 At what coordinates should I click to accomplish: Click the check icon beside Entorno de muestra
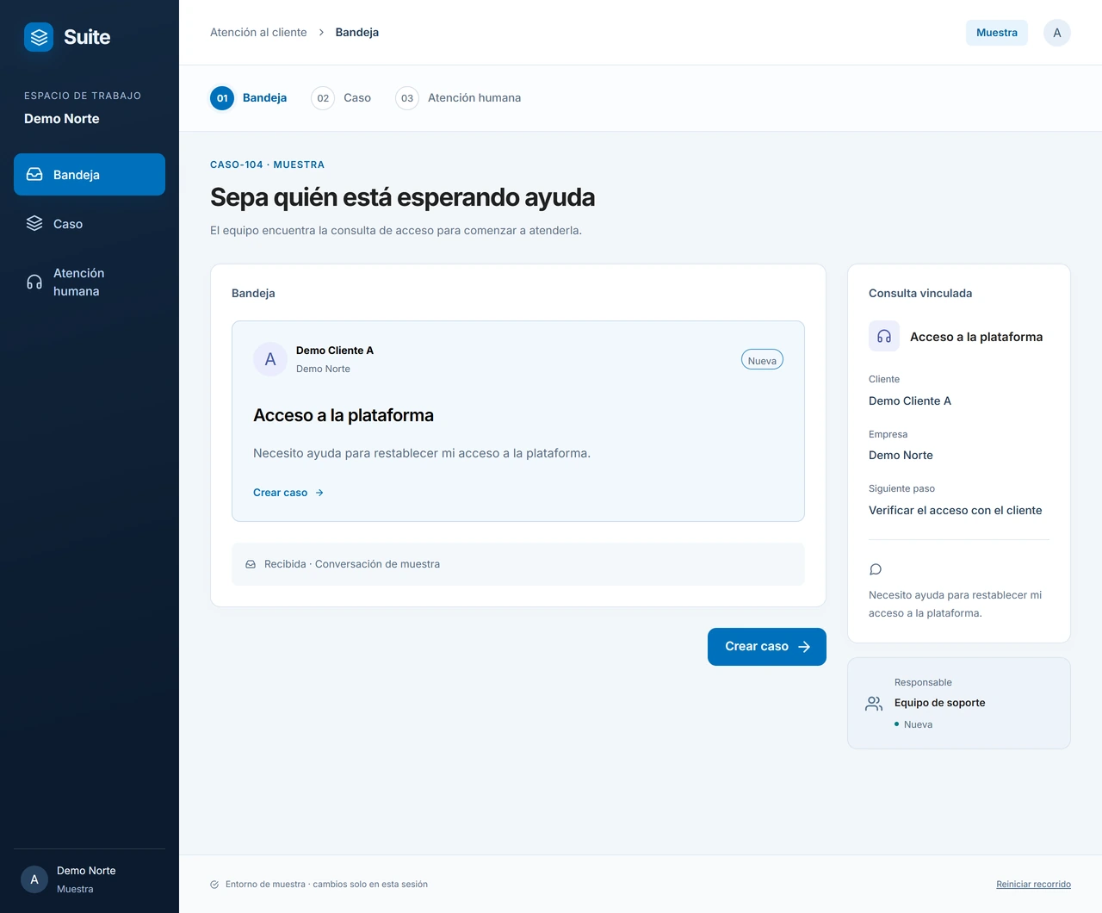214,885
